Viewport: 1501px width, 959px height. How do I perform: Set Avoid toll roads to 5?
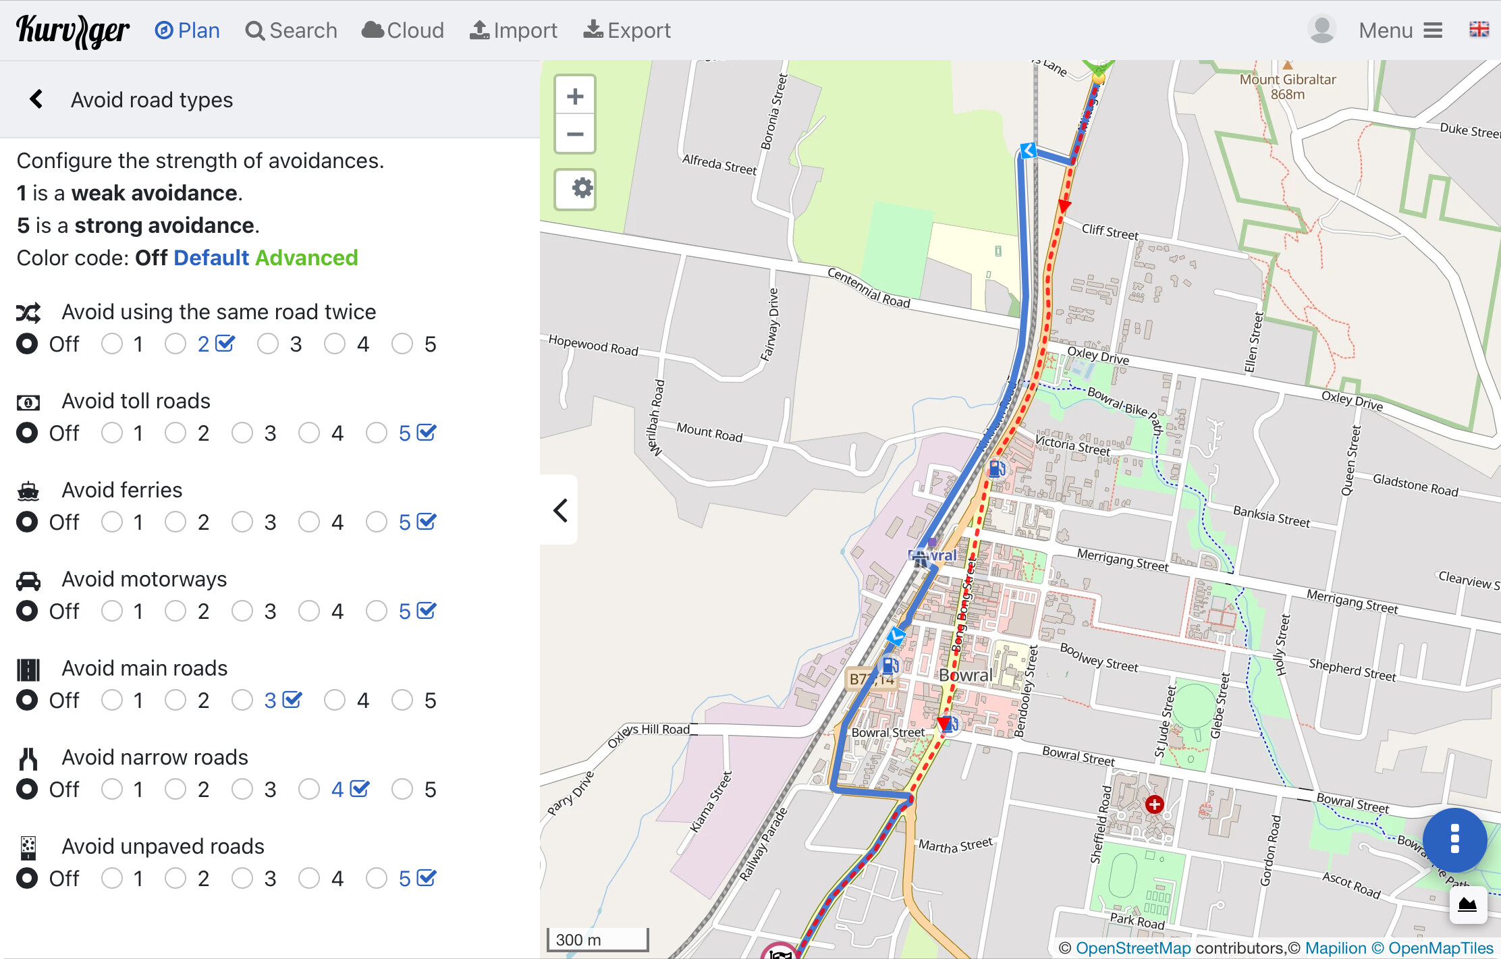pos(377,433)
